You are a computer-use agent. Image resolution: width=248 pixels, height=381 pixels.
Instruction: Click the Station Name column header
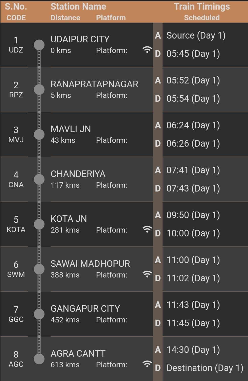(78, 7)
